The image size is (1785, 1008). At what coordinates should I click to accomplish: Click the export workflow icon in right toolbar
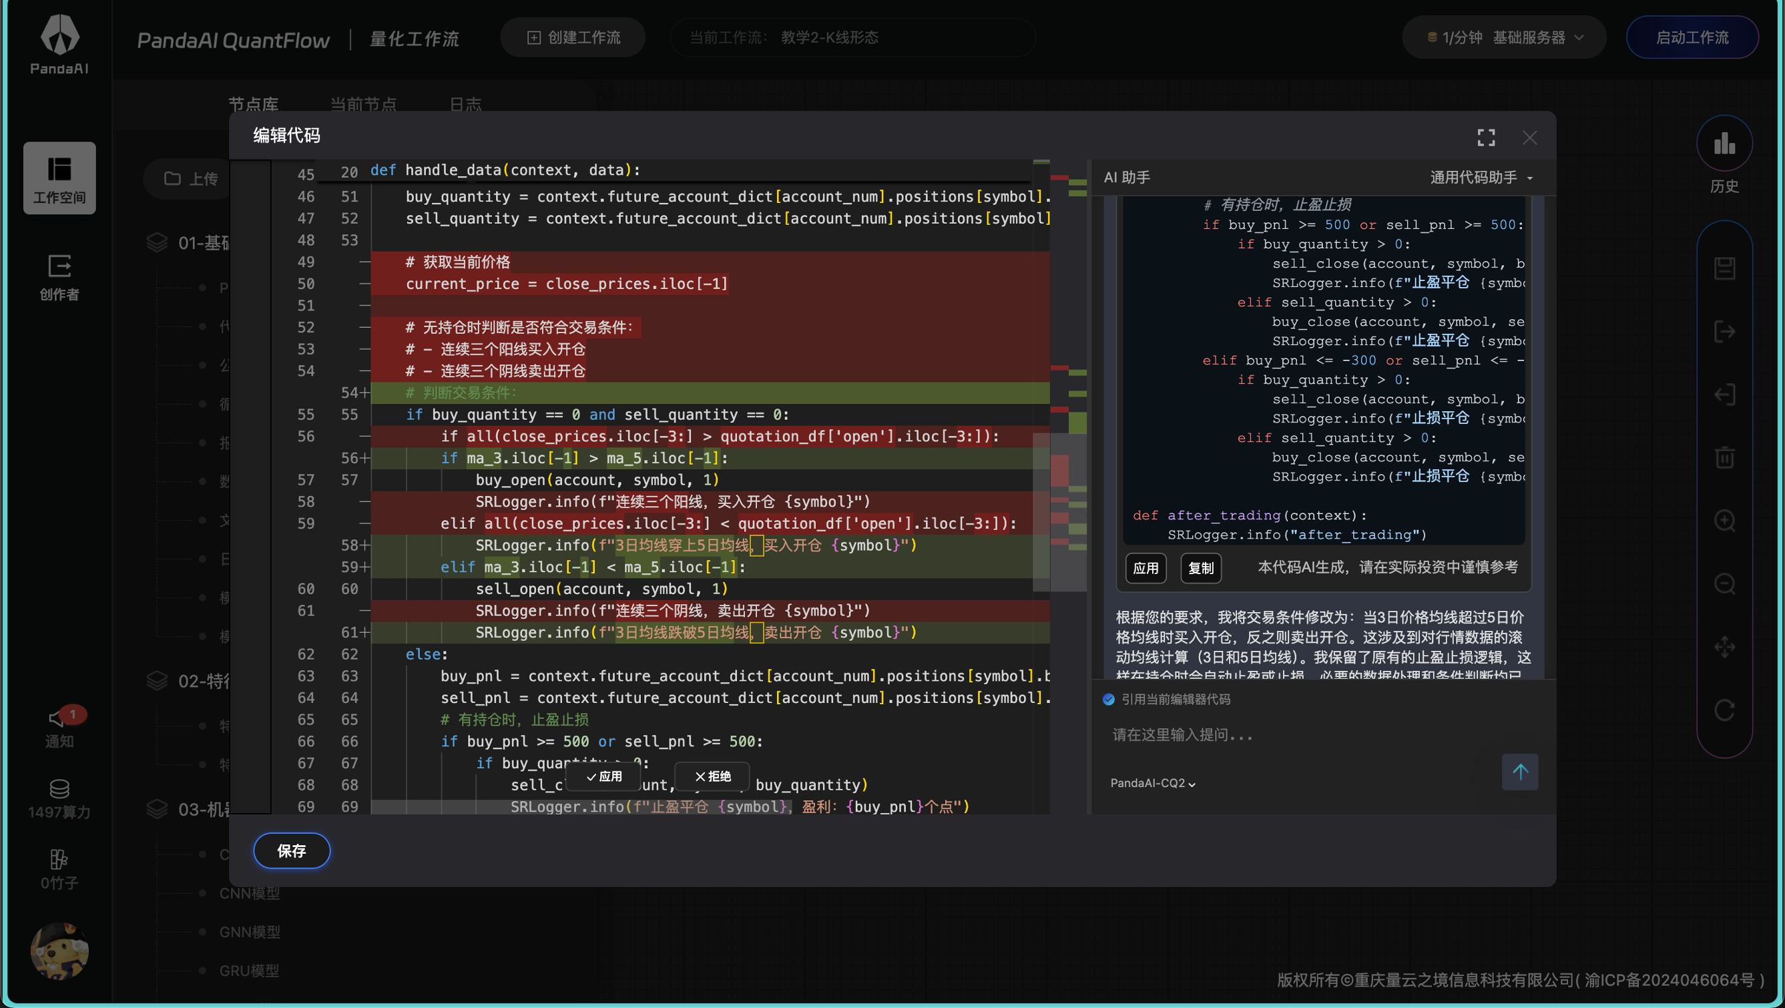[x=1724, y=331]
